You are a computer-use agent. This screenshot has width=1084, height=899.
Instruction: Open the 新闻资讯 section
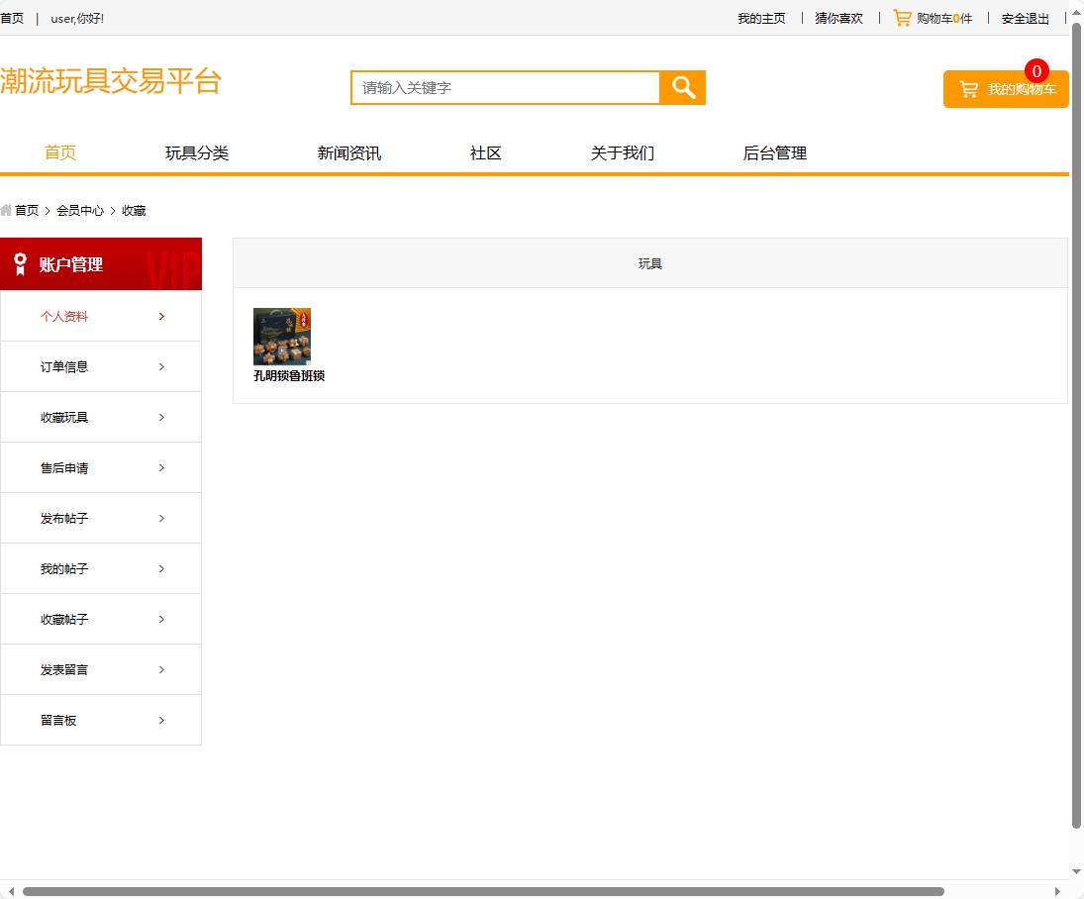[x=348, y=152]
